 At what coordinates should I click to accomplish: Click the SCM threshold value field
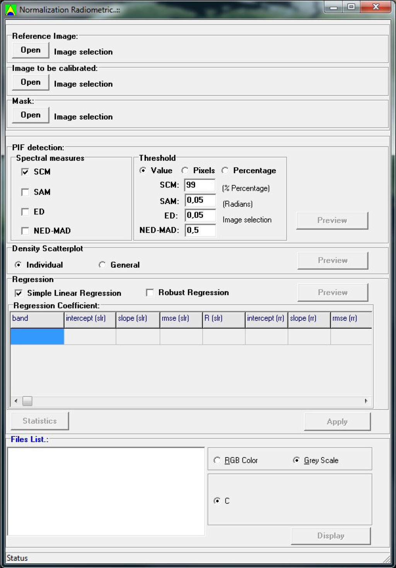click(200, 185)
